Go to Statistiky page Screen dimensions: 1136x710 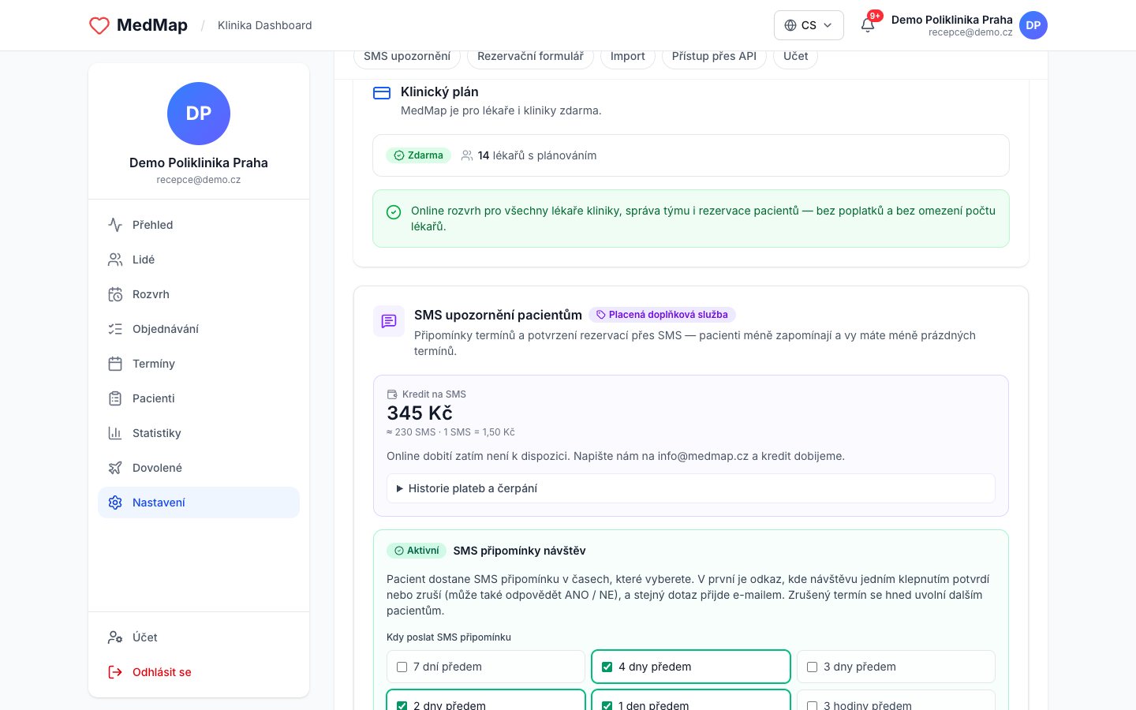pyautogui.click(x=199, y=433)
